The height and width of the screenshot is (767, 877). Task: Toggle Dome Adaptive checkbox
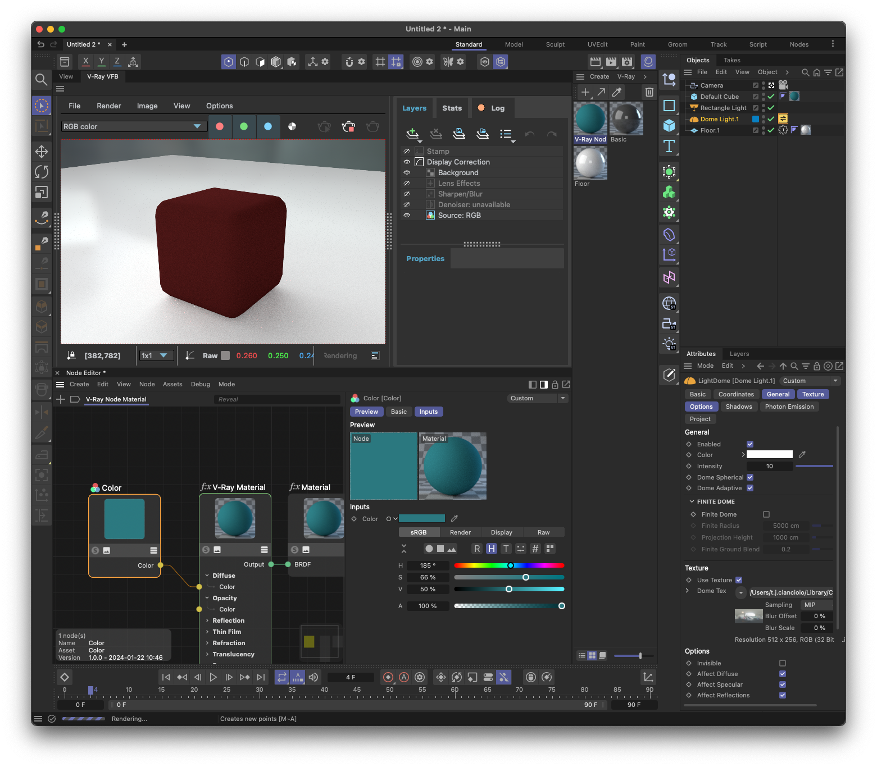click(x=750, y=488)
